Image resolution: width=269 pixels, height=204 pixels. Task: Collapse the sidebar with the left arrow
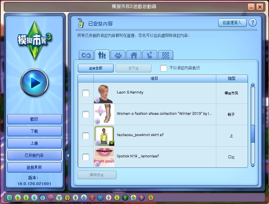68,156
